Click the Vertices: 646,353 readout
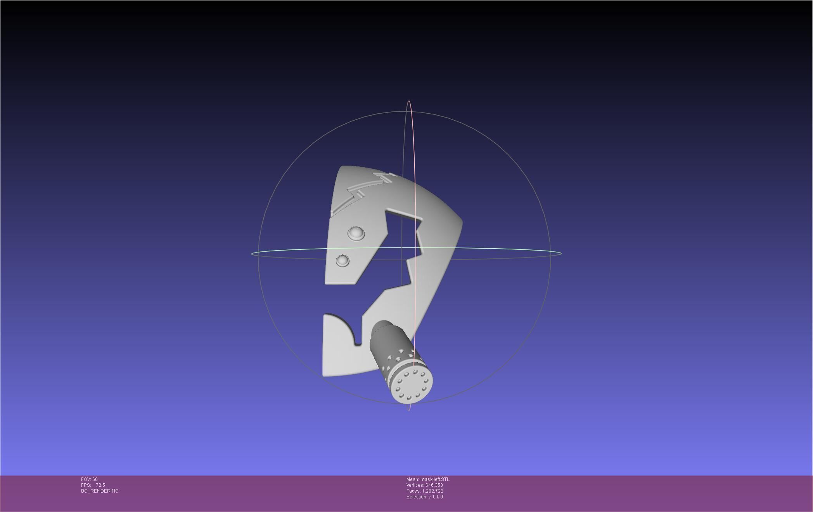The height and width of the screenshot is (512, 813). 424,485
